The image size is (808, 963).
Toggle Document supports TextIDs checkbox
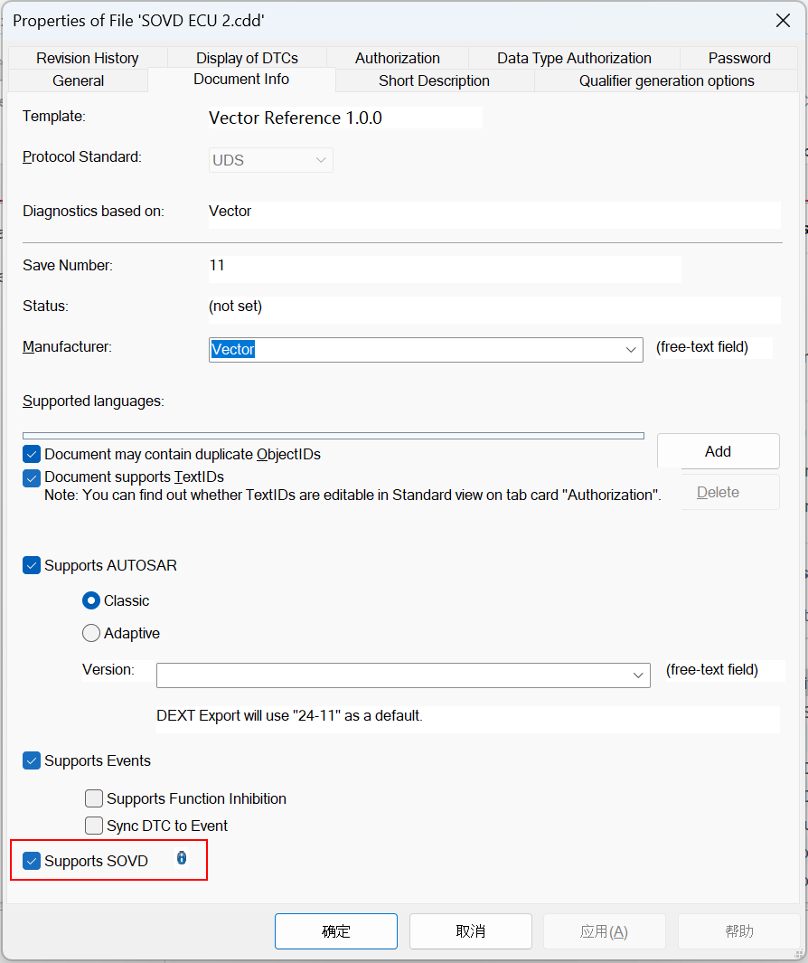click(32, 477)
